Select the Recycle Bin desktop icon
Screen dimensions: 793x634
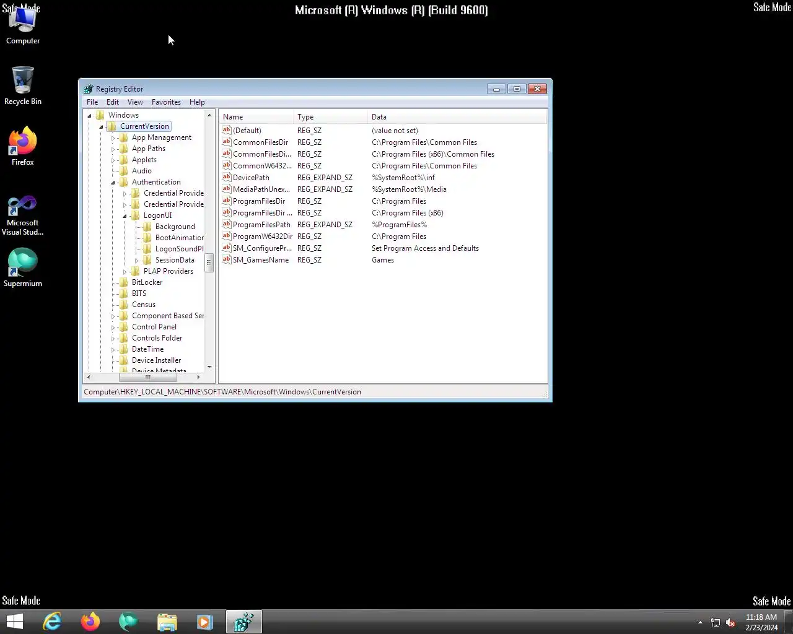pyautogui.click(x=23, y=86)
